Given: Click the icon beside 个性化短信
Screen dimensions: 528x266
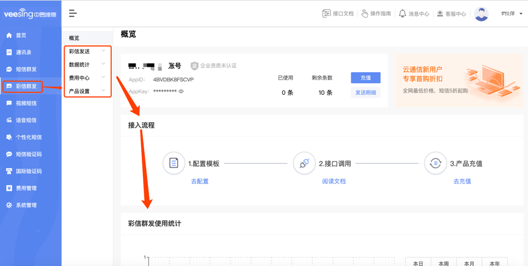Looking at the screenshot, I should (9, 137).
